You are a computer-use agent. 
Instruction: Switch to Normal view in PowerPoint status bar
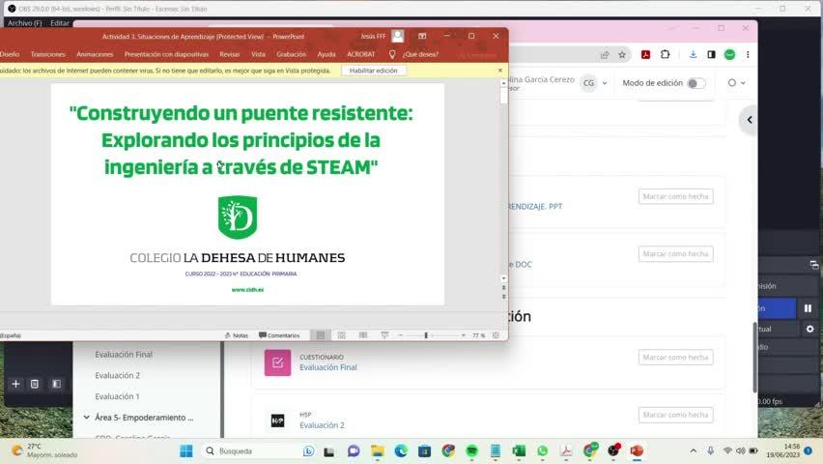click(320, 335)
